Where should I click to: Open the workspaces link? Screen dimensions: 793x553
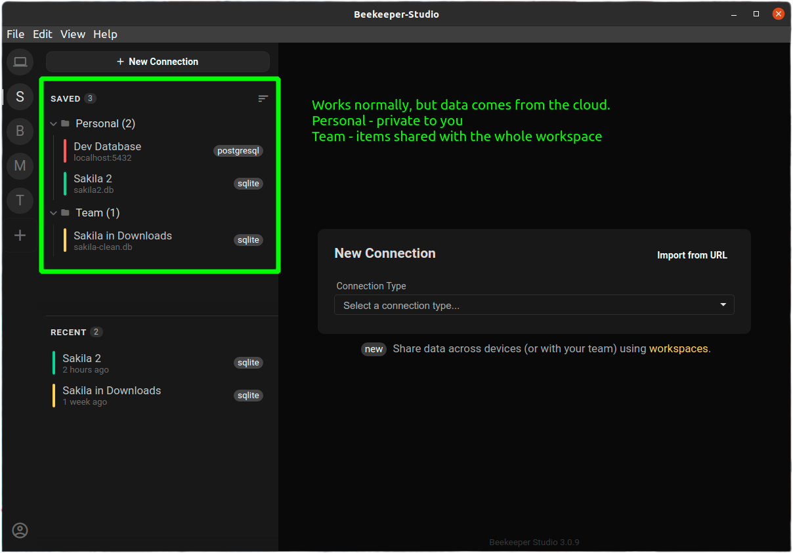point(678,348)
